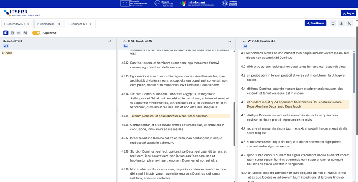Click the Log in button

[348, 13]
